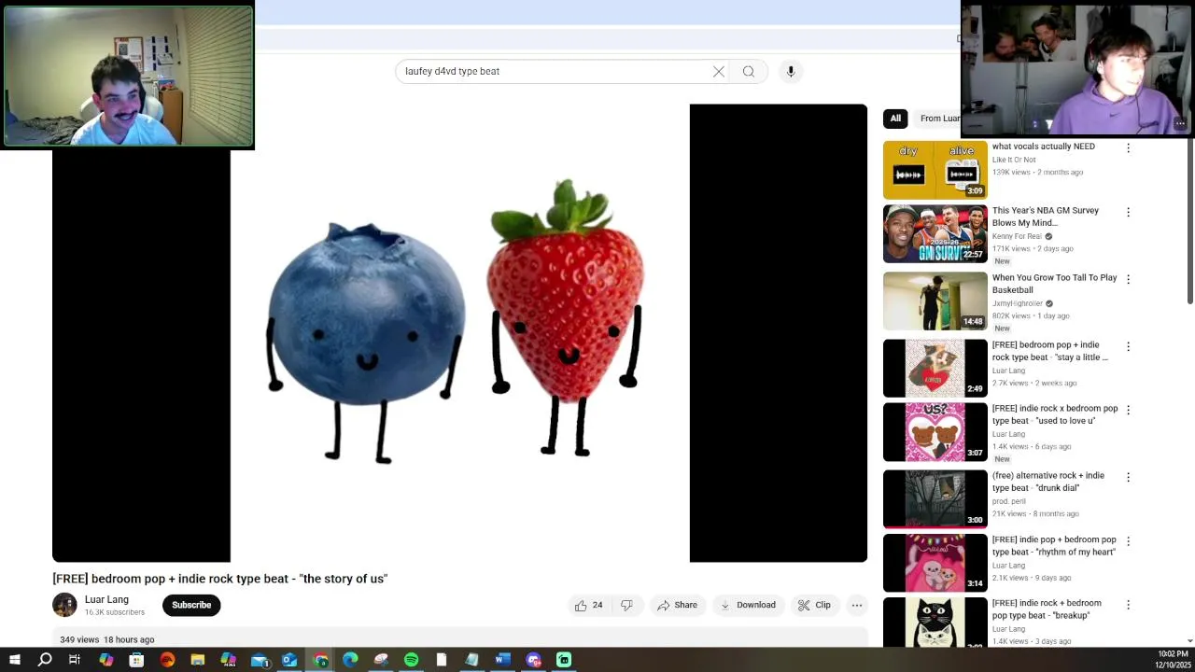Open options menu for "used to love u"
This screenshot has height=672, width=1195.
click(1128, 410)
